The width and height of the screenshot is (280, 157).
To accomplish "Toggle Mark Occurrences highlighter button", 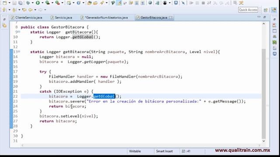I will [x=119, y=3].
